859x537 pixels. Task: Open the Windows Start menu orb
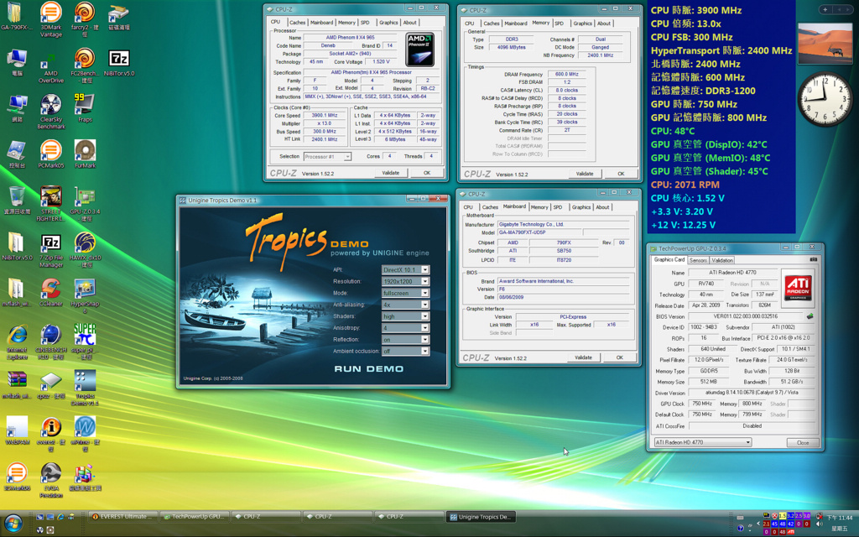[x=13, y=524]
